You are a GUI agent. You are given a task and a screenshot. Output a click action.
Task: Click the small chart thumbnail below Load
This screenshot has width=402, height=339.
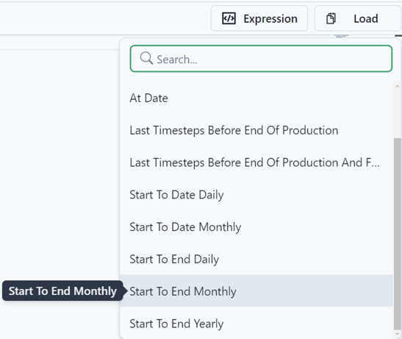pos(342,36)
